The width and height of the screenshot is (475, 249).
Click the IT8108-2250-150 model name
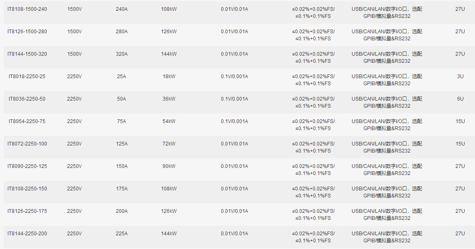point(27,189)
